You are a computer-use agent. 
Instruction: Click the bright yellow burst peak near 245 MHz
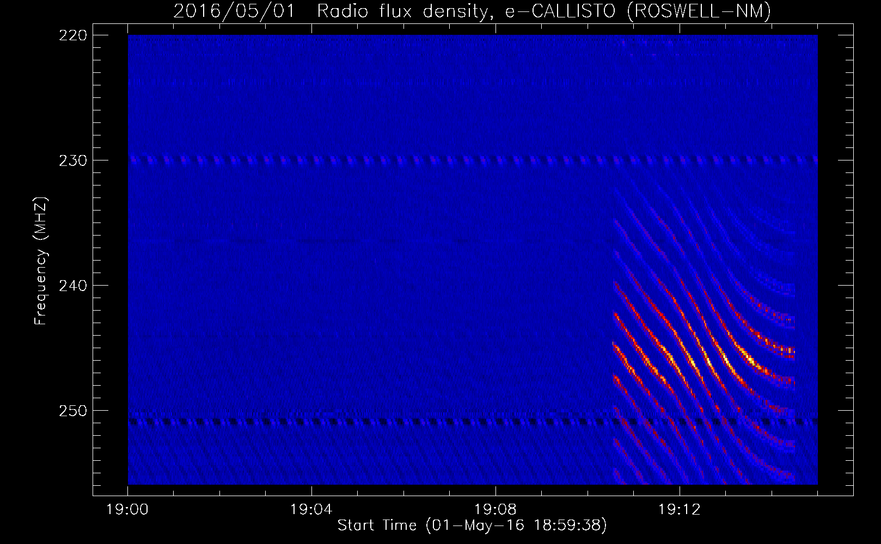point(708,359)
